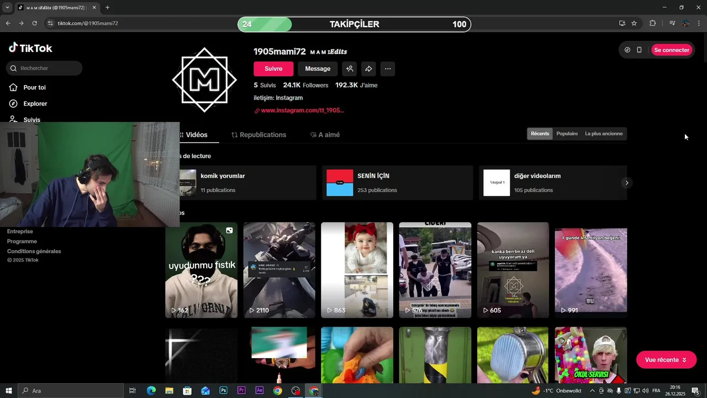Expand playlists with the right chevron
The height and width of the screenshot is (398, 707).
tap(626, 182)
